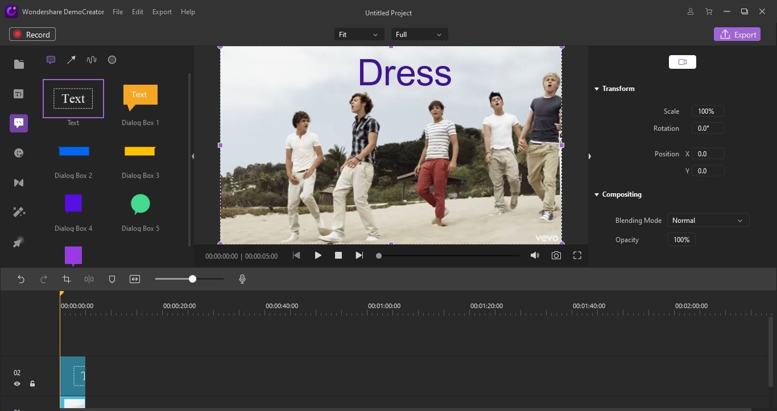Select the text clip on track 02
This screenshot has height=411, width=777.
tap(73, 376)
